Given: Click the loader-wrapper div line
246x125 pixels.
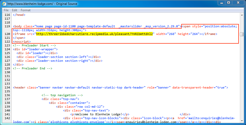Looking at the screenshot, I should point(35,49).
